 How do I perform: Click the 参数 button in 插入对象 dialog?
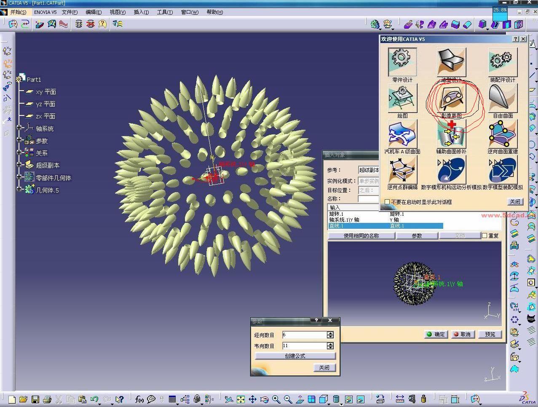click(417, 236)
